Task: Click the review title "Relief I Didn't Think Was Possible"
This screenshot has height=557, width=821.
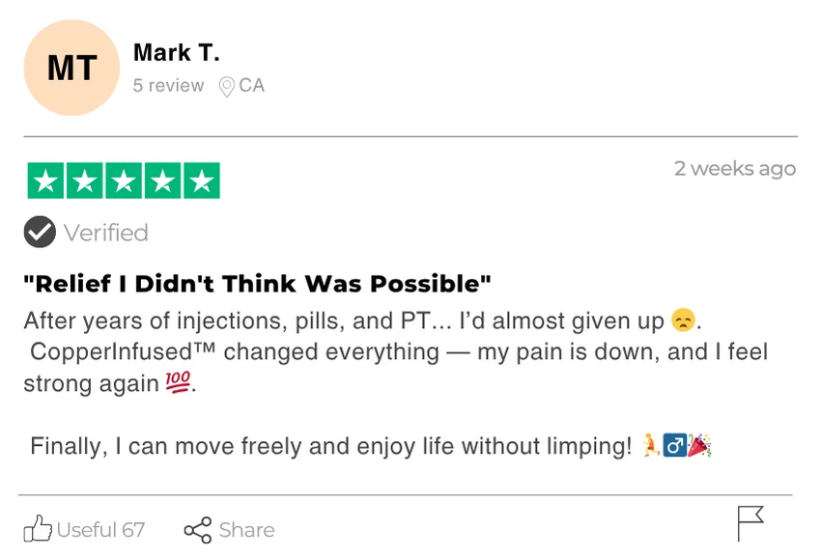Action: pos(258,284)
